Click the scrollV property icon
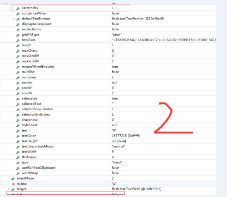The width and height of the screenshot is (227, 197). point(18,94)
